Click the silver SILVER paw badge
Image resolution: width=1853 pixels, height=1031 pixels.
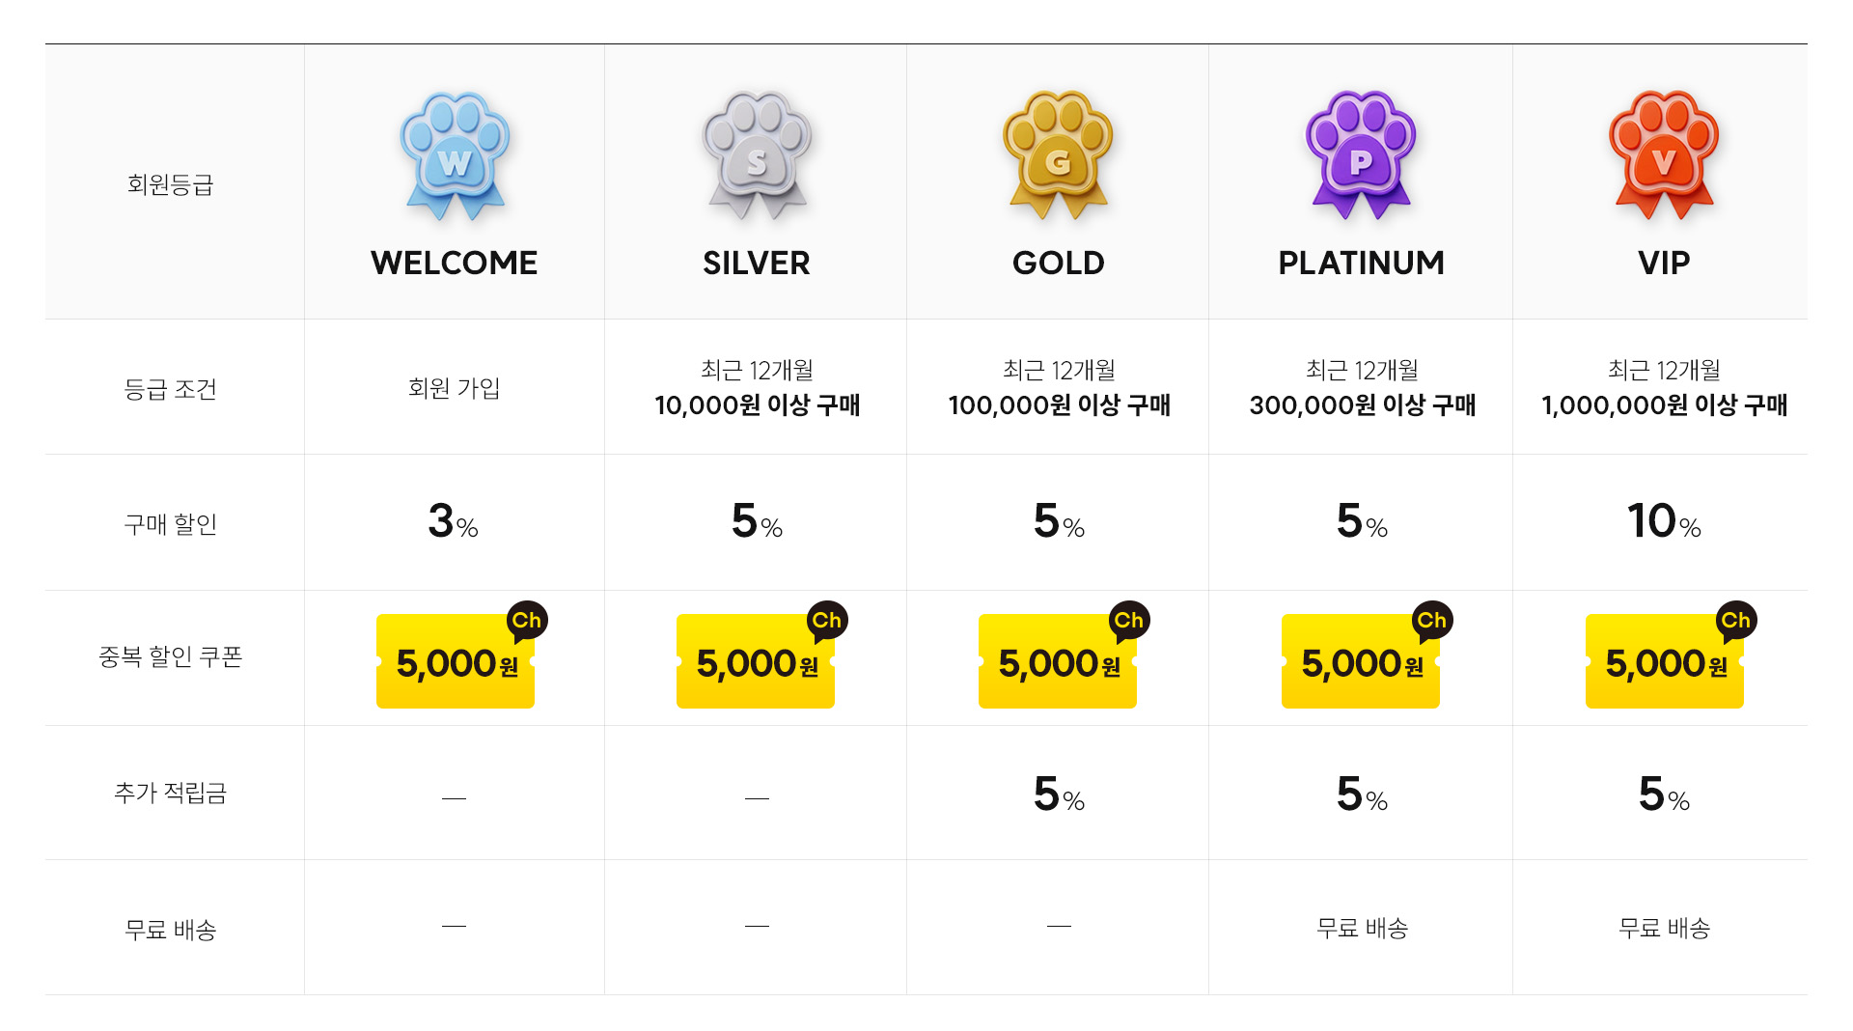(x=758, y=155)
